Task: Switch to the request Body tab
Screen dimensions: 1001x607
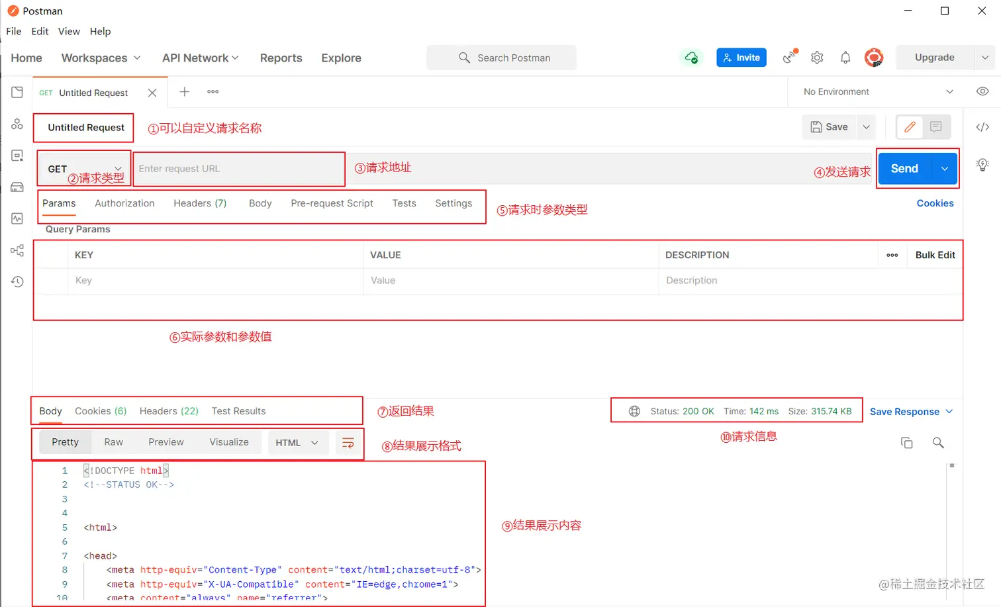Action: tap(260, 203)
